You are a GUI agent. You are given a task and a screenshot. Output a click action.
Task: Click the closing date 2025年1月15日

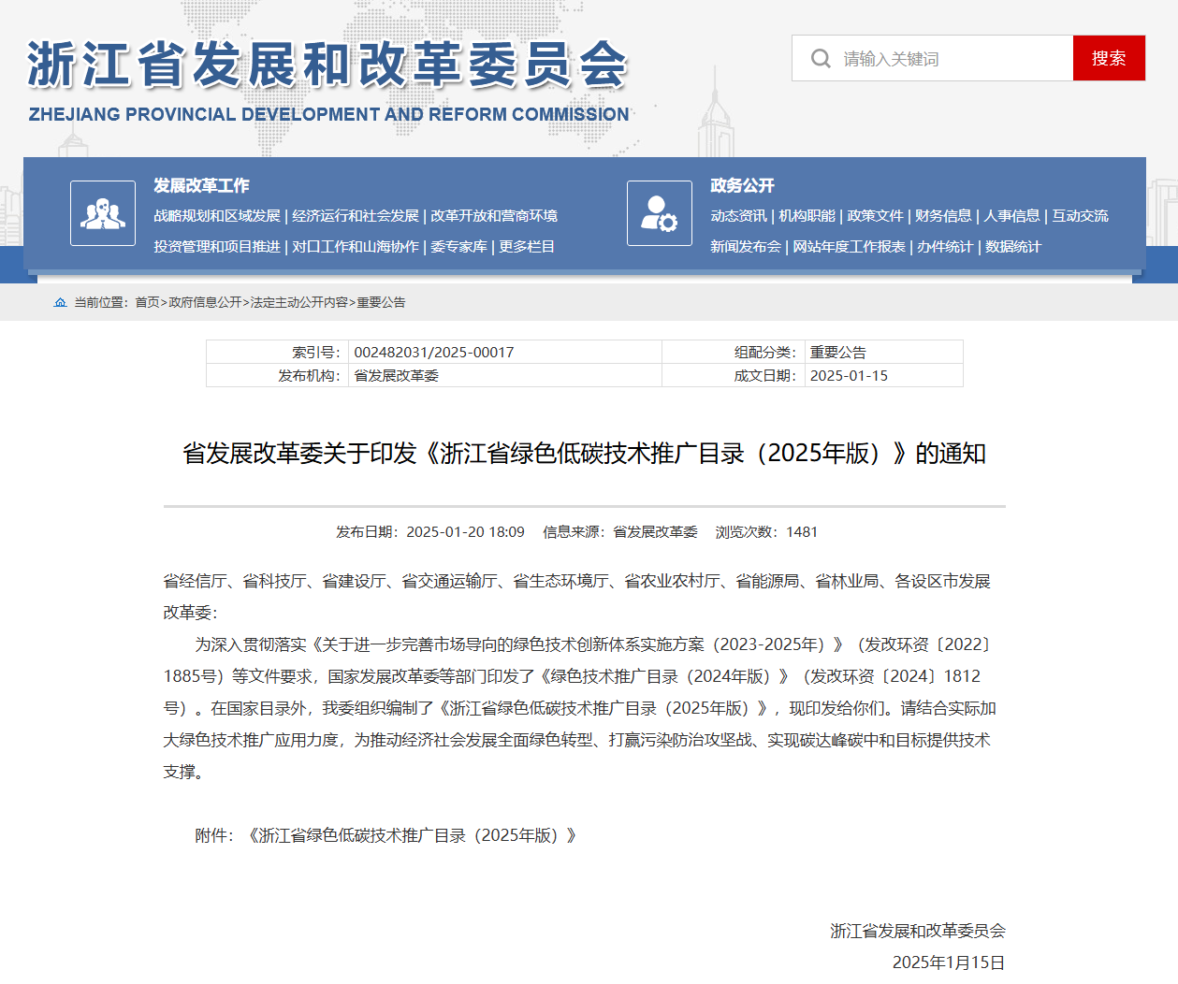(949, 962)
